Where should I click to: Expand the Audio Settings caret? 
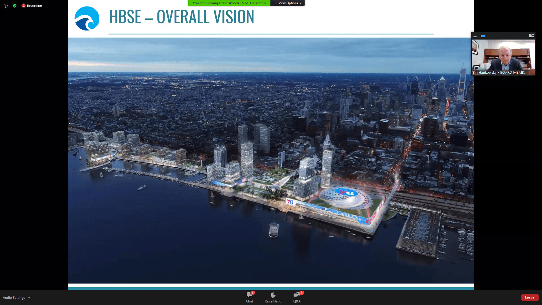pos(29,297)
